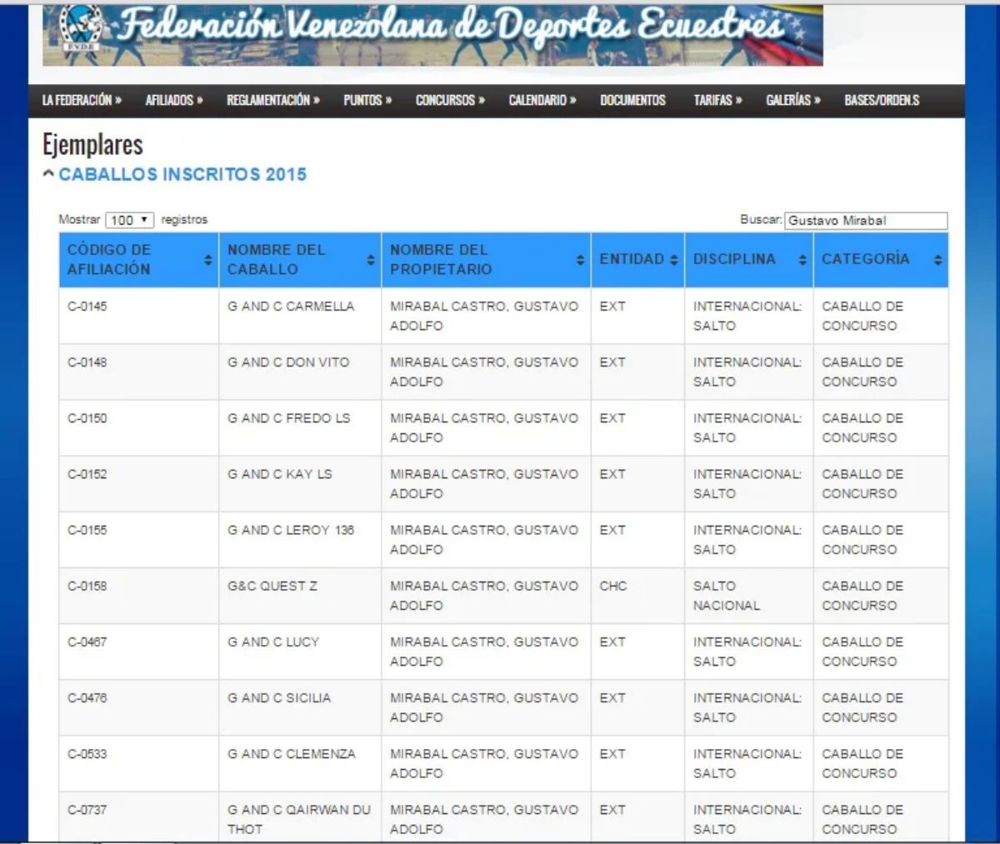
Task: Click INTERNACIONAL: SALTO in the C-0148 row
Action: pyautogui.click(x=747, y=372)
